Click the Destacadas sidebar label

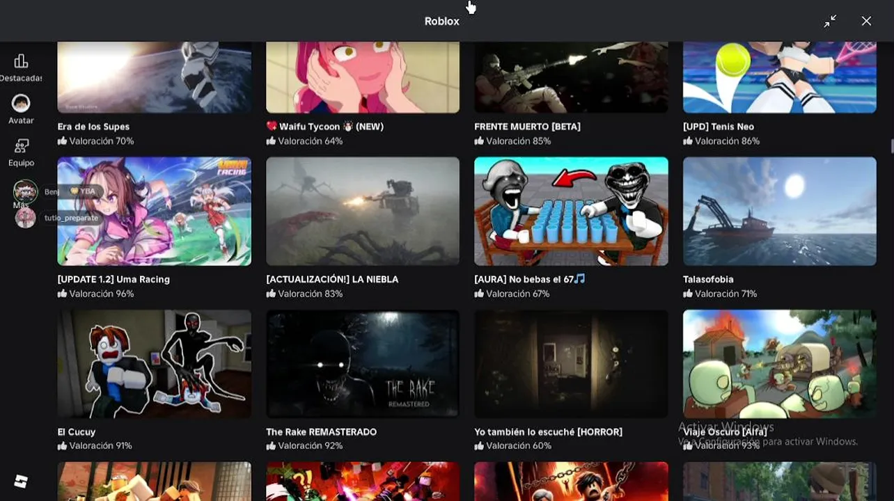(x=21, y=78)
